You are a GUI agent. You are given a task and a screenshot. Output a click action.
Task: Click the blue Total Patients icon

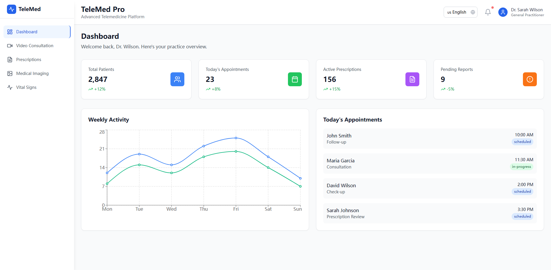pyautogui.click(x=177, y=79)
